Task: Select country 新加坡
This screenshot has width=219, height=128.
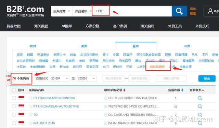Action: pos(64,67)
